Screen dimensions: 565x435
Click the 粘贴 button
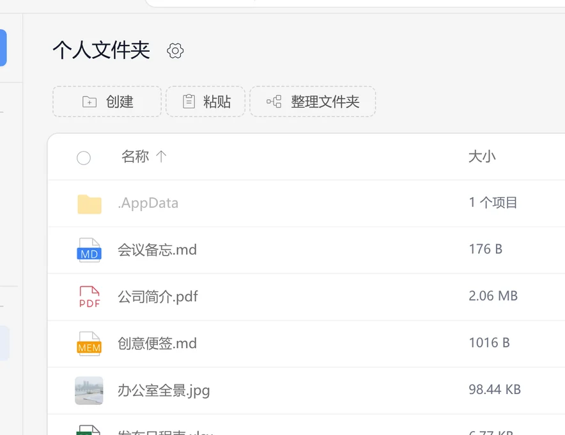[205, 101]
